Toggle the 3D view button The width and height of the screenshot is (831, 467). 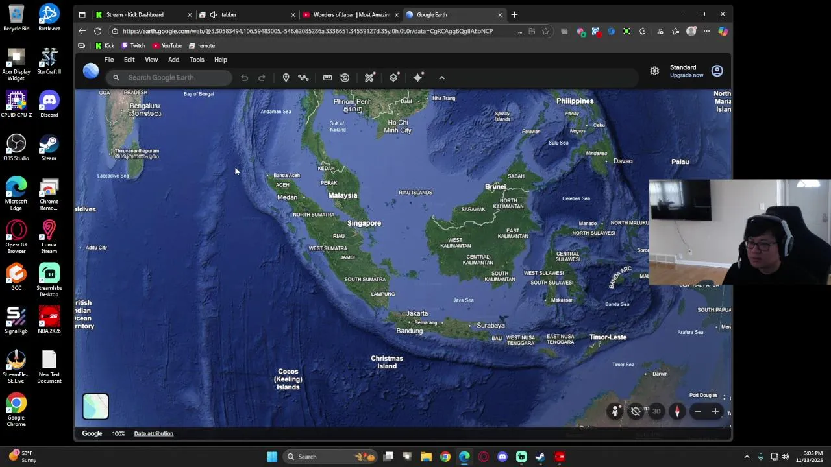pos(656,411)
